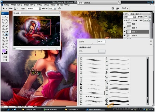The width and height of the screenshot is (155, 112).
Task: Select the Eraser tool
Action: (x=3, y=31)
